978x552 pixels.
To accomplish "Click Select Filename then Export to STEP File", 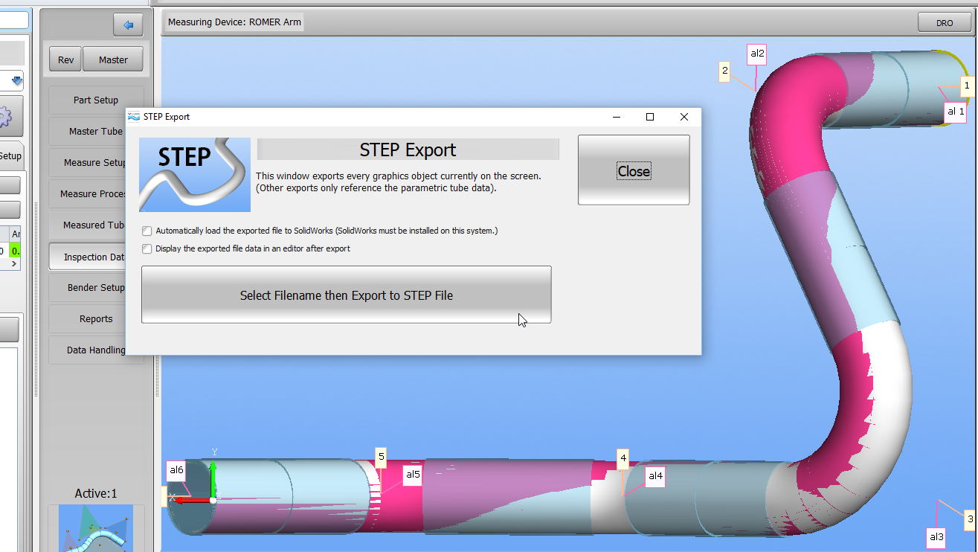I will coord(346,295).
